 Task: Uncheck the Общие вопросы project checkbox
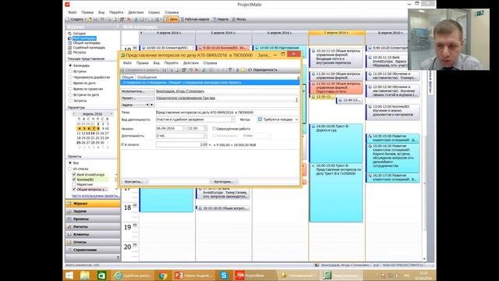click(74, 189)
